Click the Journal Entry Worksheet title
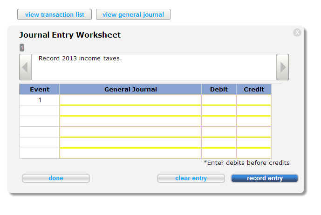This screenshot has height=215, width=321. pyautogui.click(x=70, y=35)
